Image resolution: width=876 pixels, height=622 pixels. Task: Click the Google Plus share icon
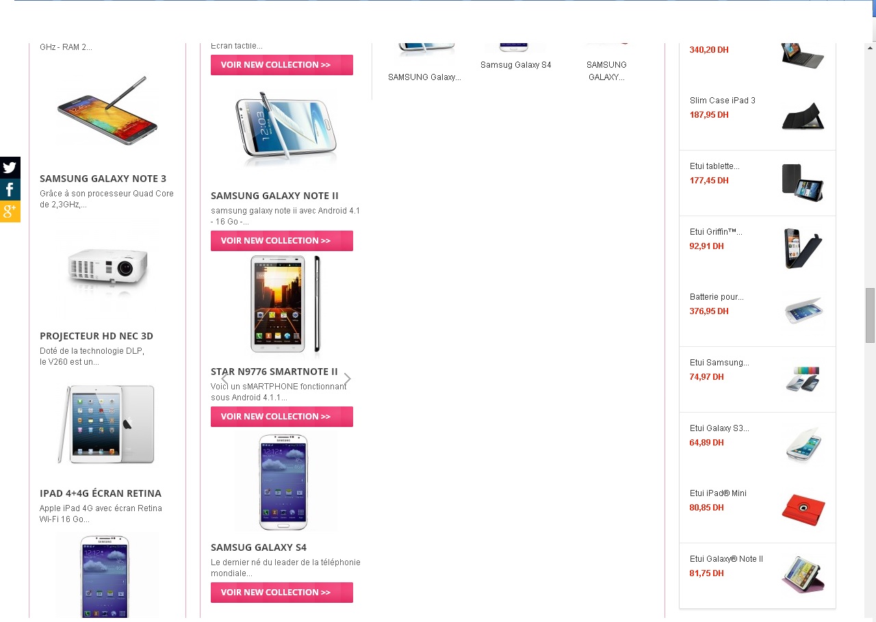[x=10, y=211]
